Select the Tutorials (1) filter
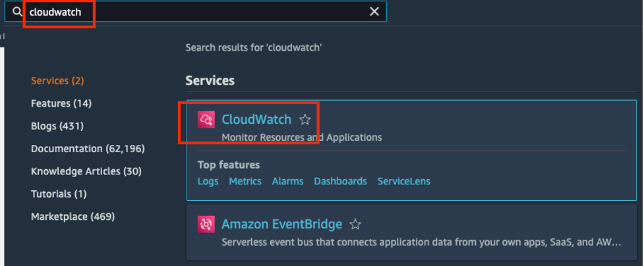This screenshot has width=644, height=266. [59, 194]
